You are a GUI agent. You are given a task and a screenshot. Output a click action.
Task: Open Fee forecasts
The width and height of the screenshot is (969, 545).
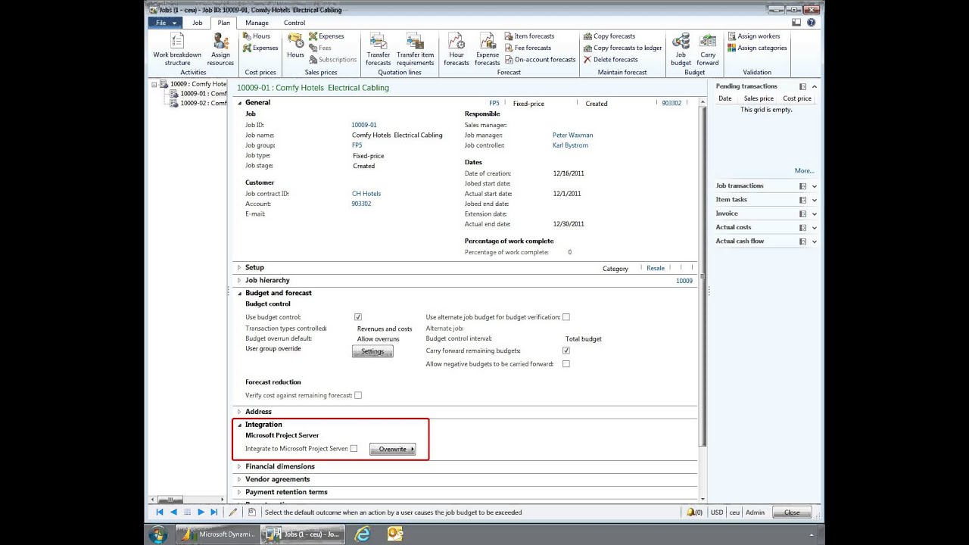point(528,48)
